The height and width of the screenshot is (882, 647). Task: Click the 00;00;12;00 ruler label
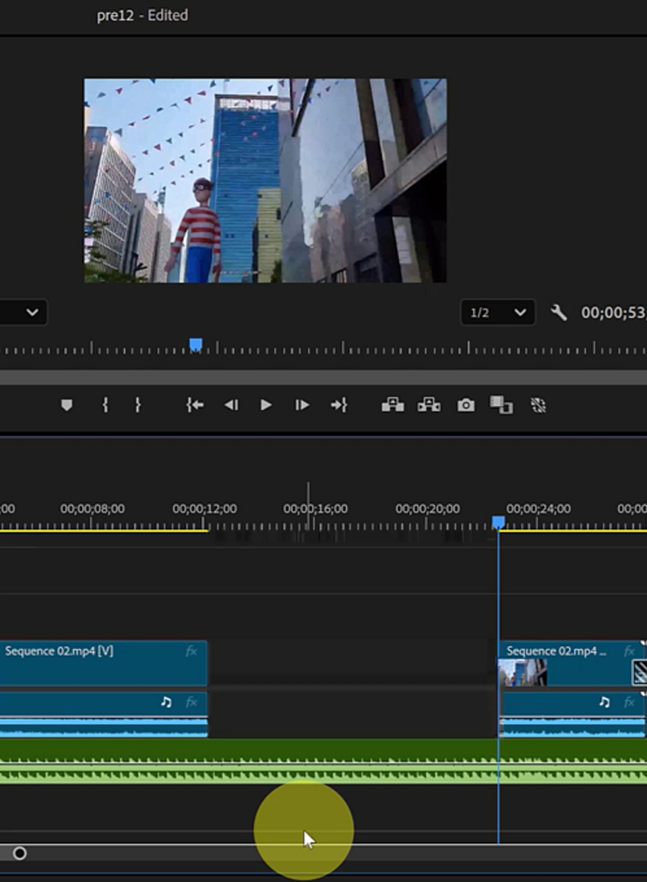tap(204, 508)
